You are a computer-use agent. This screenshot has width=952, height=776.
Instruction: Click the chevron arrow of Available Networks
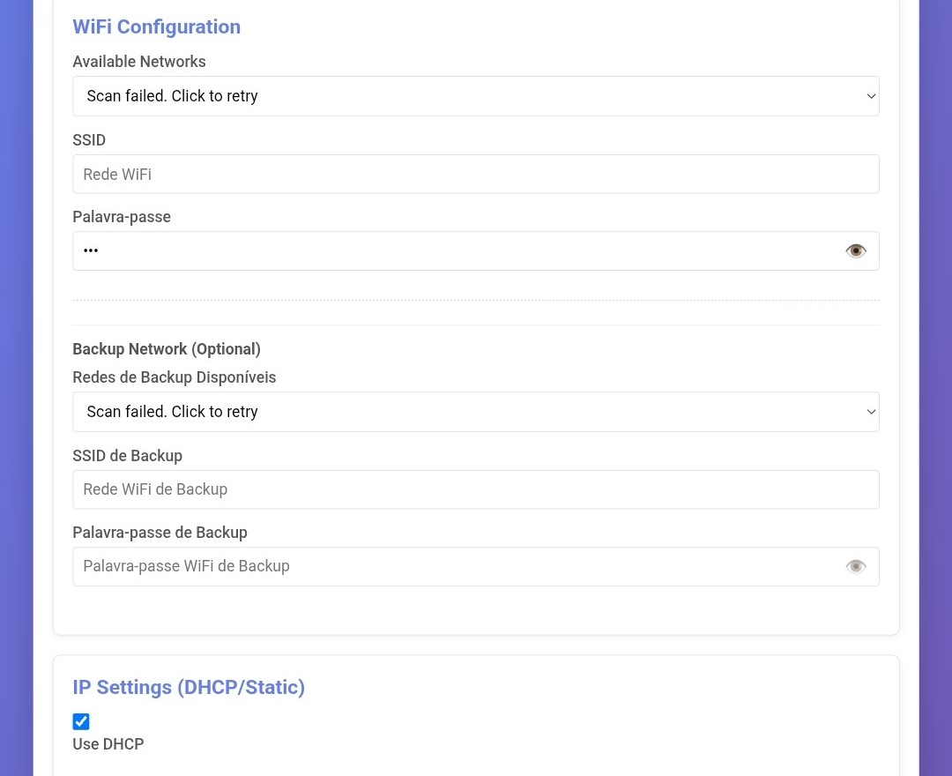pyautogui.click(x=870, y=96)
